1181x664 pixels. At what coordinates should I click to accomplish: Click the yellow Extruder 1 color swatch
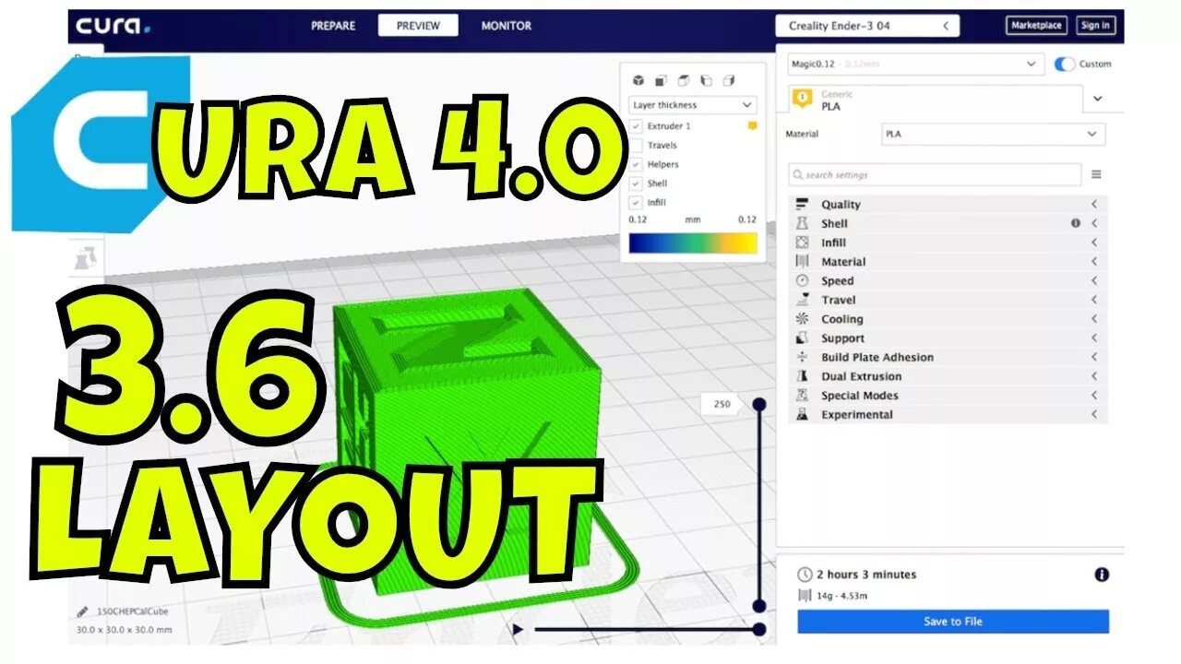coord(752,125)
